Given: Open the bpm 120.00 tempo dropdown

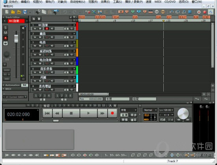Looking at the screenshot, I should point(166,110).
